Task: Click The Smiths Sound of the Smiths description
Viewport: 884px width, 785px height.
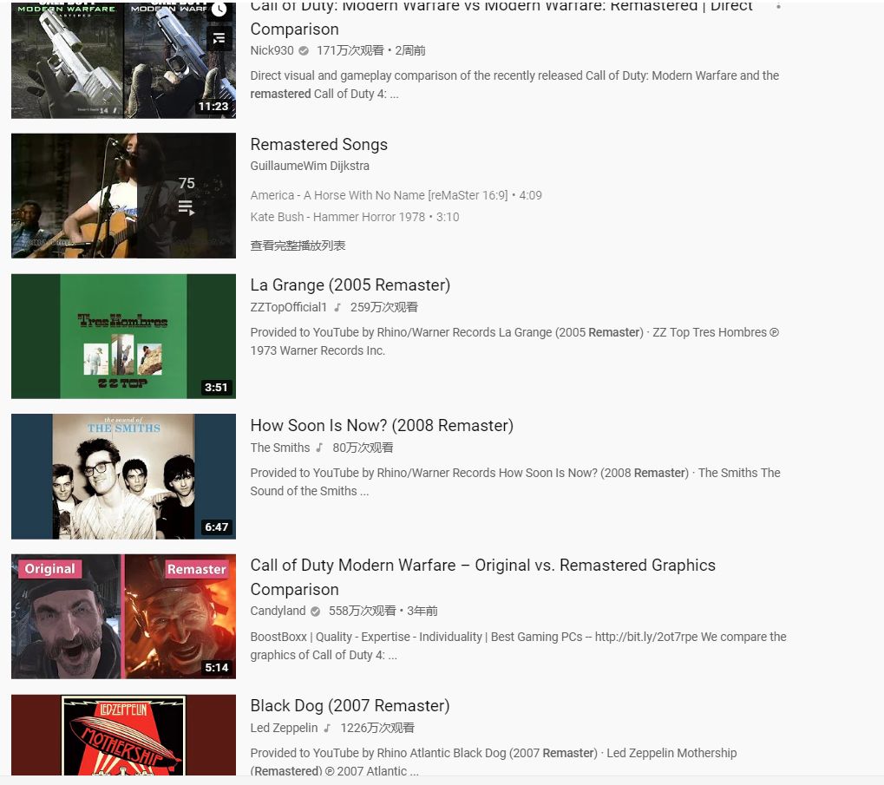Action: pyautogui.click(x=515, y=481)
